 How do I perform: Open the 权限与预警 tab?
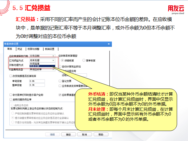click(33, 49)
